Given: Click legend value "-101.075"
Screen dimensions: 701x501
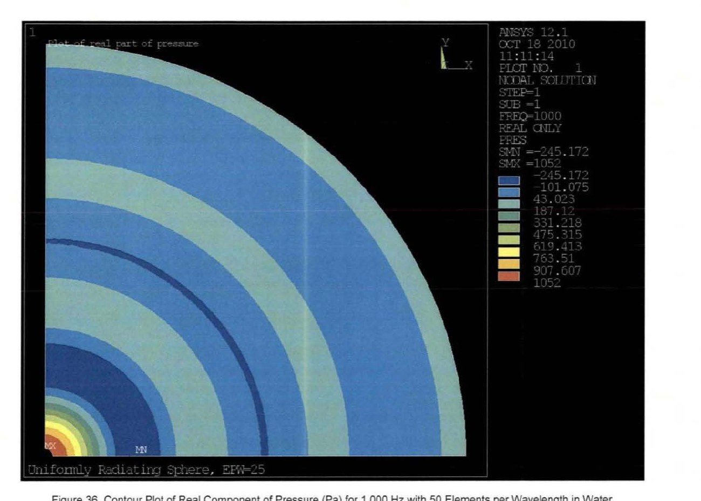Looking at the screenshot, I should tap(561, 187).
